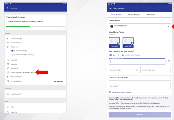Click the PROCEED button

tap(140, 115)
